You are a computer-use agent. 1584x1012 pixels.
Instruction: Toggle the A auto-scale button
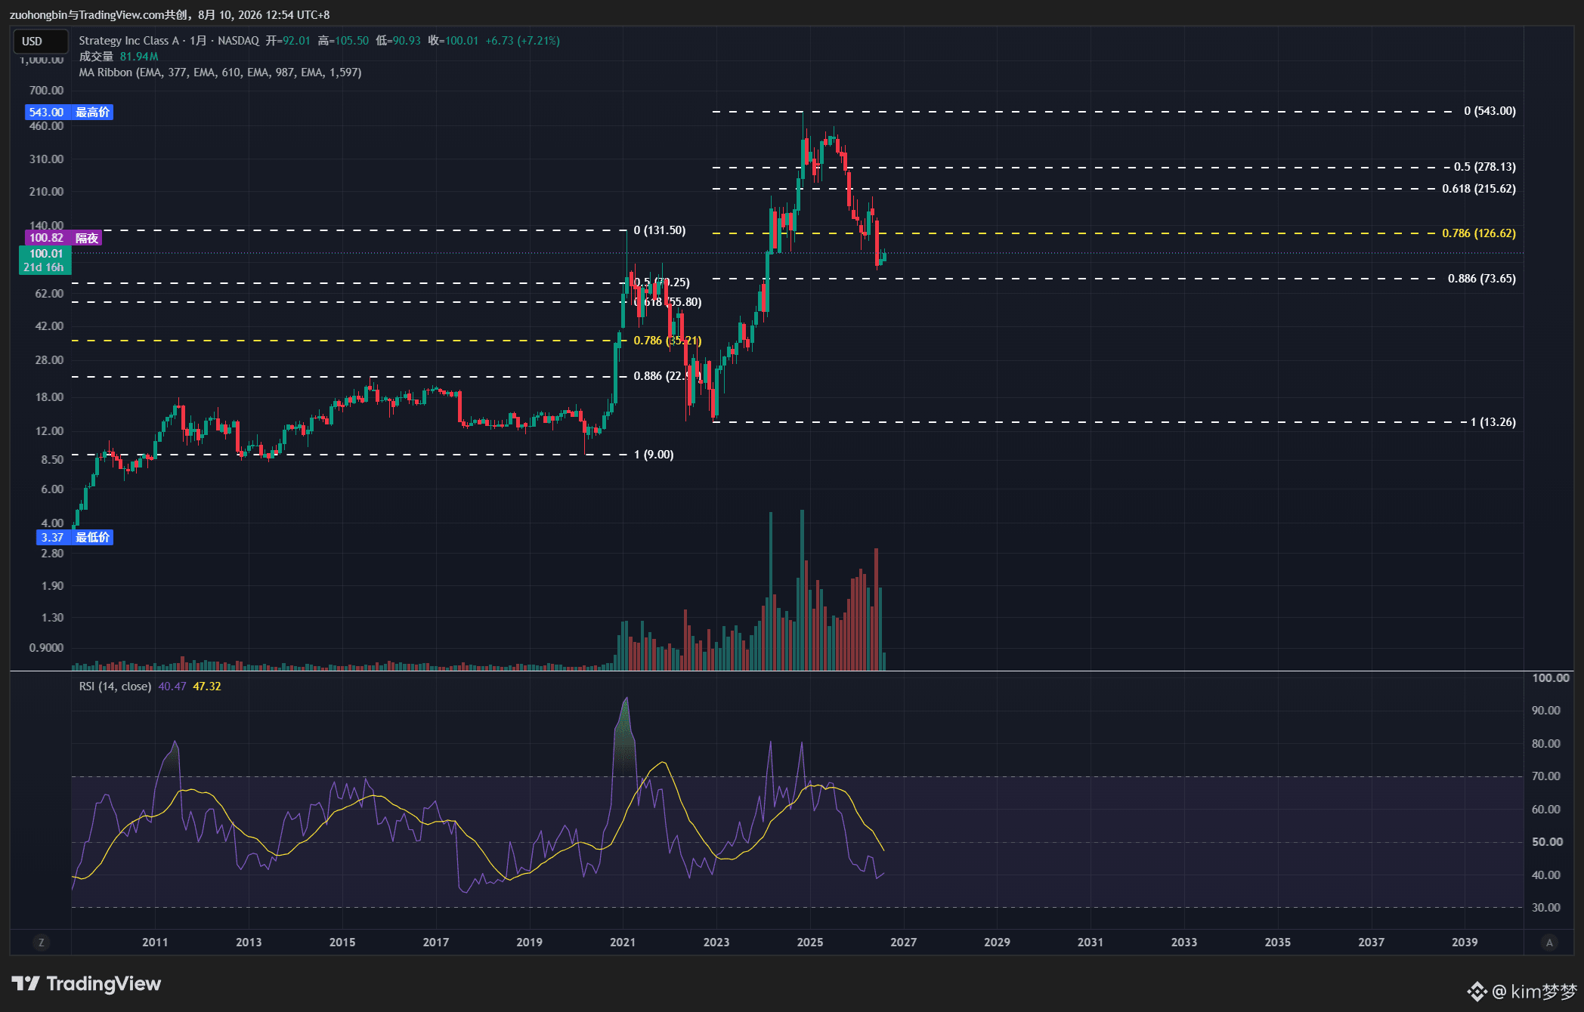tap(1549, 942)
